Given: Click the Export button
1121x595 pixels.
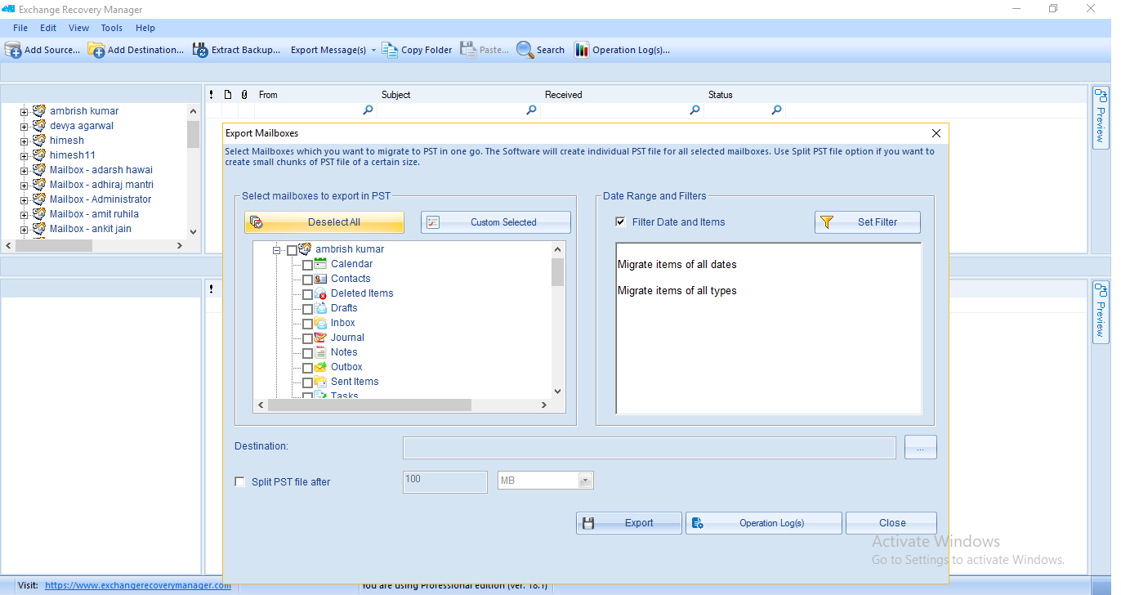Looking at the screenshot, I should (x=629, y=523).
